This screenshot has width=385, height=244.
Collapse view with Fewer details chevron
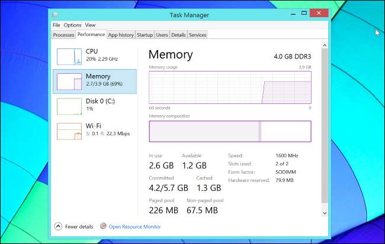click(x=58, y=226)
